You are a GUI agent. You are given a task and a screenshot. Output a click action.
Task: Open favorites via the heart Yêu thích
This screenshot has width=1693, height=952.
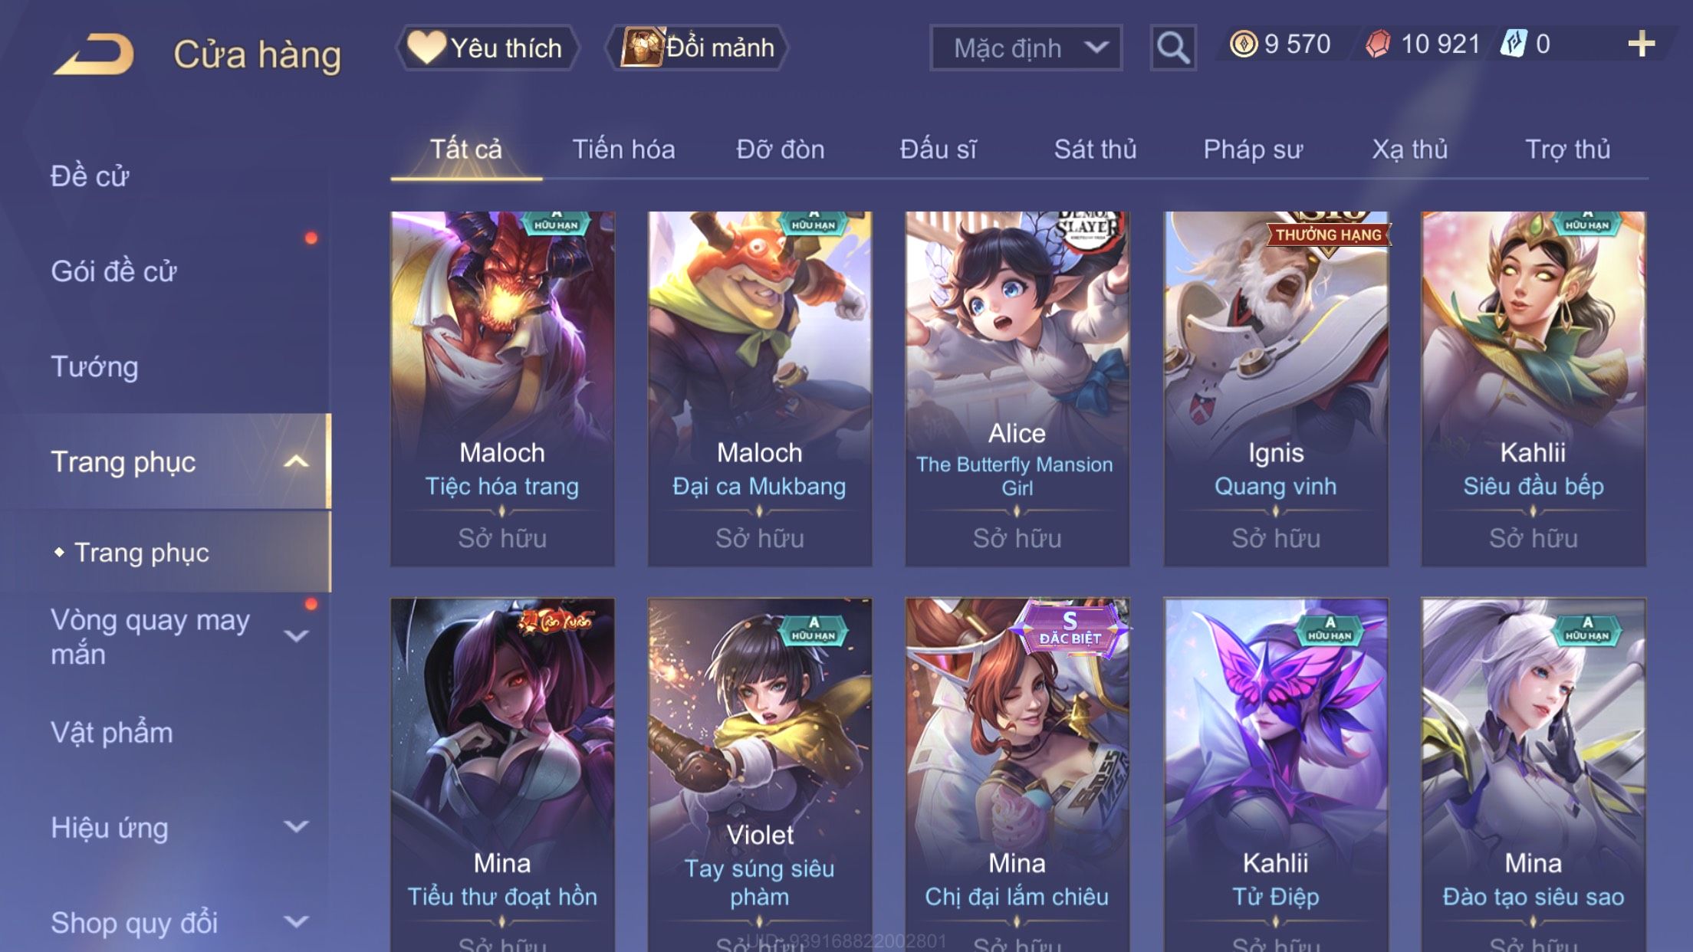point(487,48)
